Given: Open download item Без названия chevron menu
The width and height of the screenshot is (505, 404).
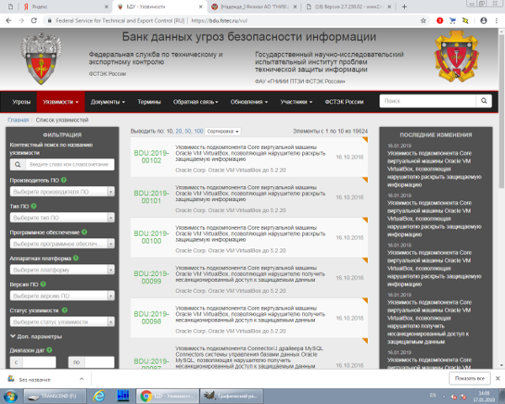Looking at the screenshot, I should click(x=82, y=379).
